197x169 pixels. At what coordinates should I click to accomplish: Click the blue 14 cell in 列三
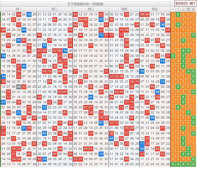coord(101,154)
